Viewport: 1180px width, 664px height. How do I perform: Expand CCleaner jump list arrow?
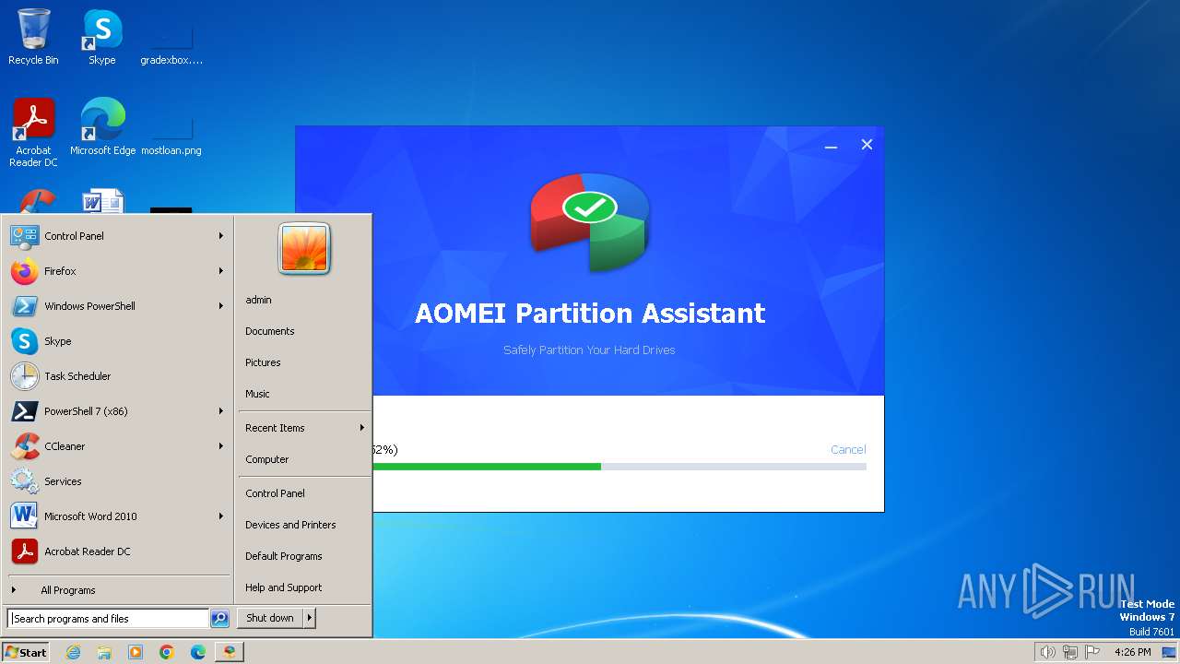(221, 446)
